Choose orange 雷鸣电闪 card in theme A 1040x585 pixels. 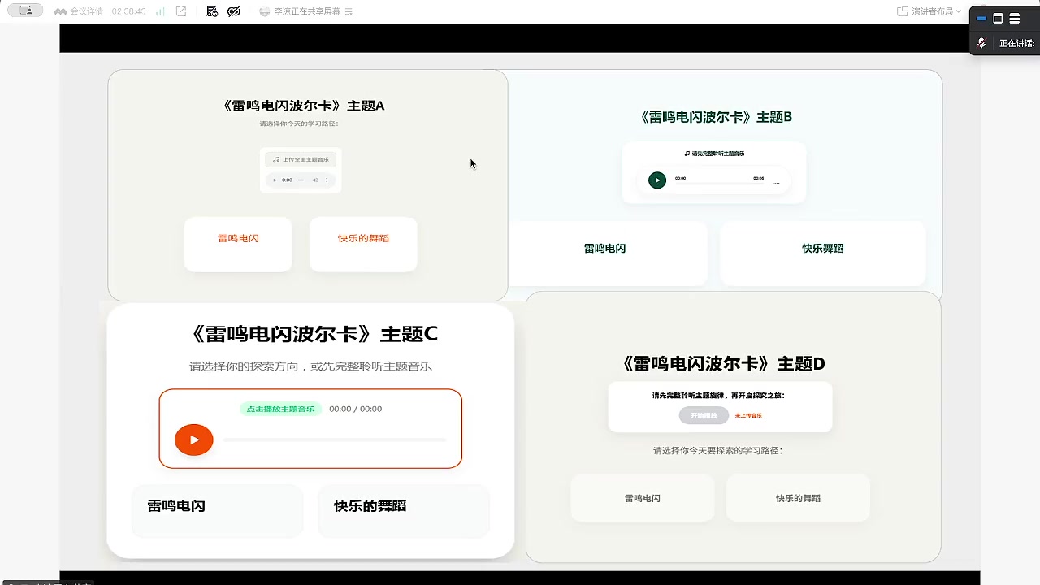[x=238, y=244]
